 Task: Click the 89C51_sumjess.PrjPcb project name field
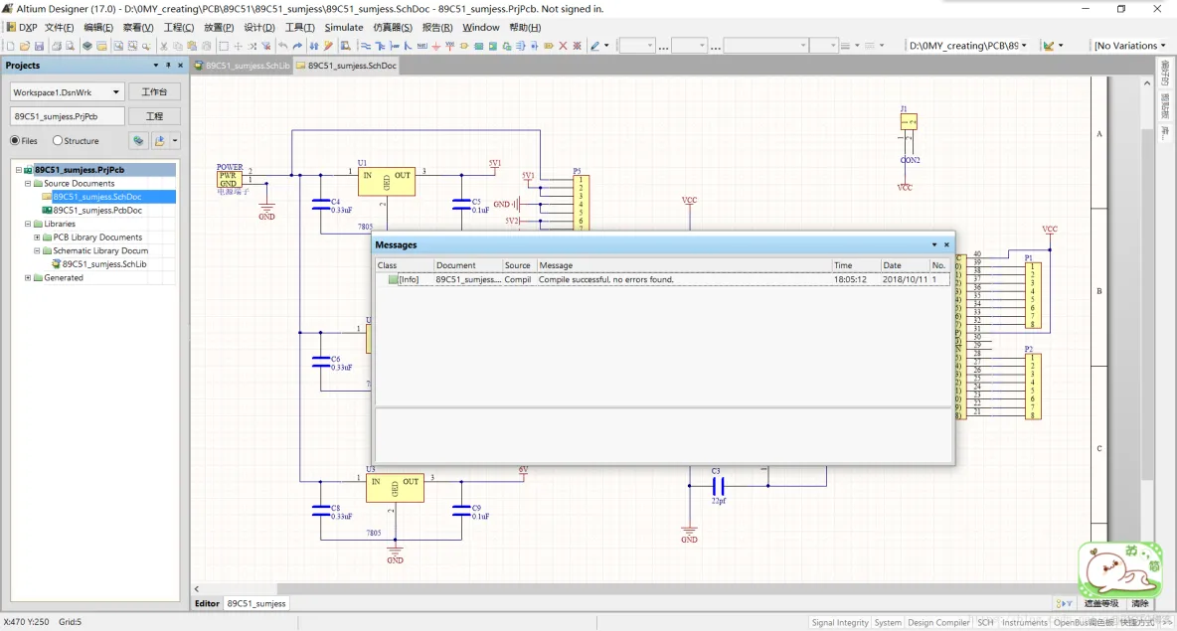point(67,116)
